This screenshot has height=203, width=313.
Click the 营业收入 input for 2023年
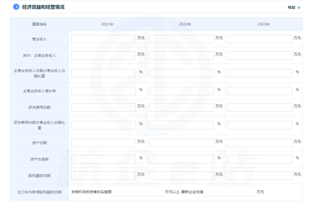259,39
